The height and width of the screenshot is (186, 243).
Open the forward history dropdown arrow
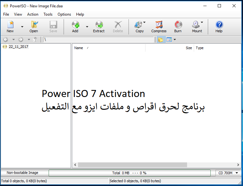[29, 40]
